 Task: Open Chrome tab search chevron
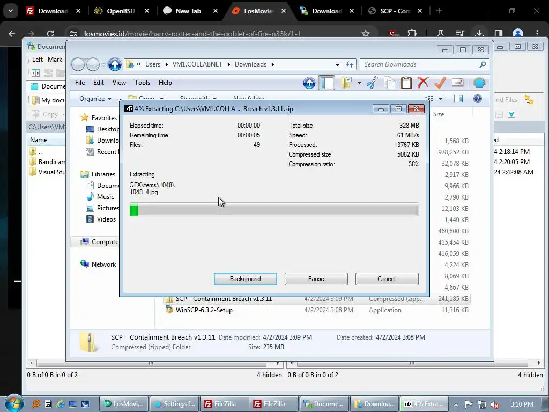pyautogui.click(x=11, y=11)
